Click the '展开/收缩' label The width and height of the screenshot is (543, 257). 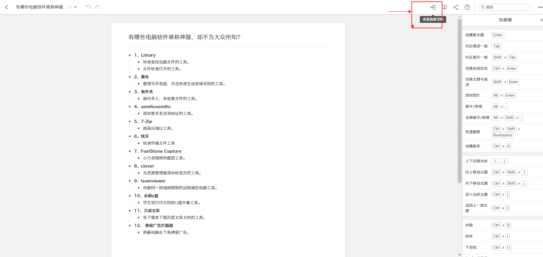[474, 107]
